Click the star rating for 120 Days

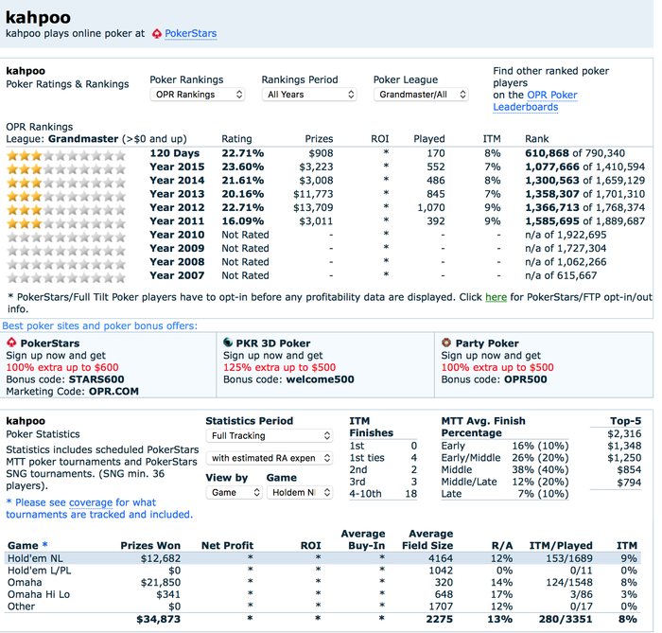pyautogui.click(x=65, y=153)
